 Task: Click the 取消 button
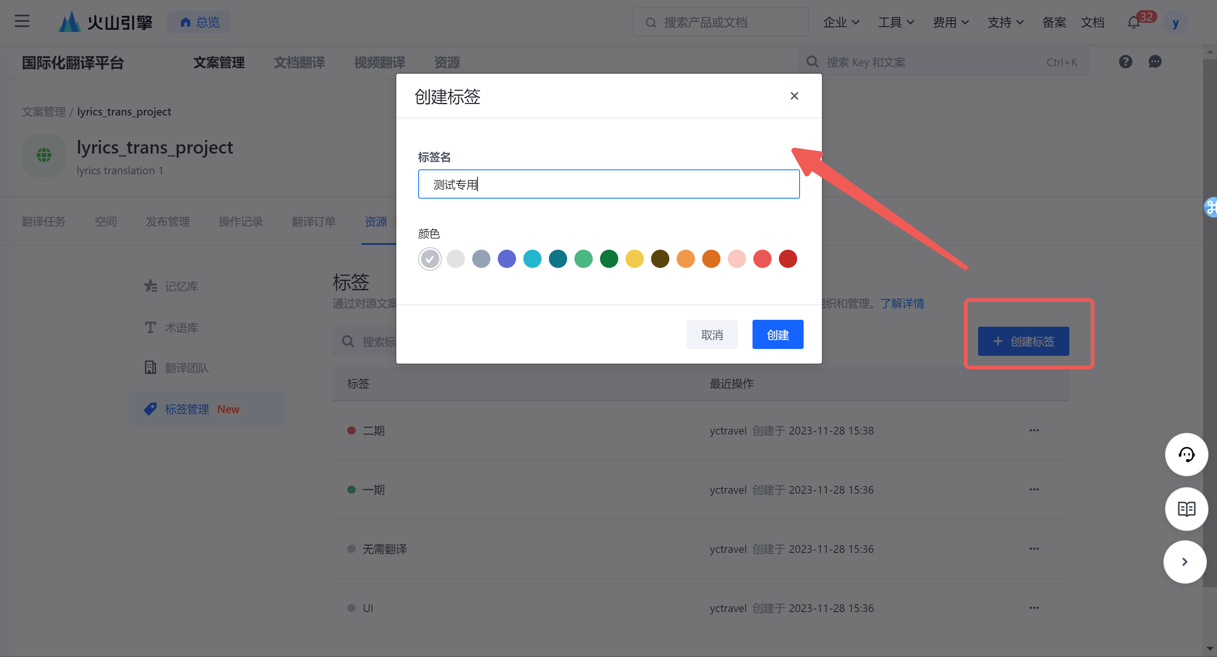pyautogui.click(x=712, y=335)
